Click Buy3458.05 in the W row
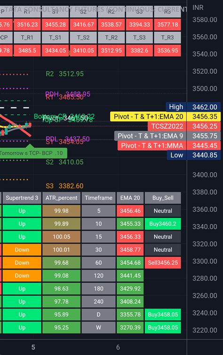The height and width of the screenshot is (355, 223). click(x=163, y=328)
